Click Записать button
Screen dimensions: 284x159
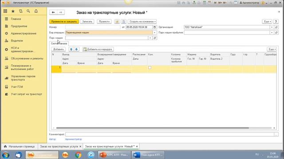pyautogui.click(x=87, y=22)
